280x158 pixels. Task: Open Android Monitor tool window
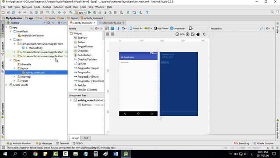tap(18, 144)
